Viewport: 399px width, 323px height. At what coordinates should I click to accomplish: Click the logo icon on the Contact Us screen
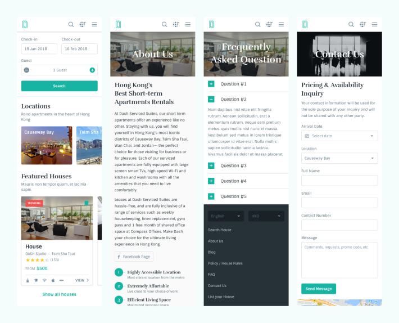tap(305, 24)
